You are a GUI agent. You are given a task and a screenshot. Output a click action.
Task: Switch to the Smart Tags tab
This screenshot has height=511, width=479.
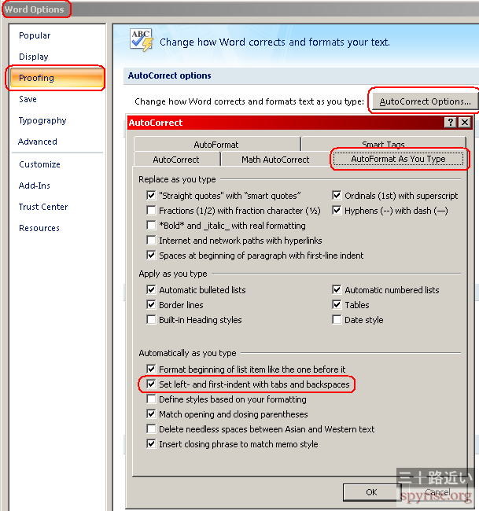tap(384, 145)
